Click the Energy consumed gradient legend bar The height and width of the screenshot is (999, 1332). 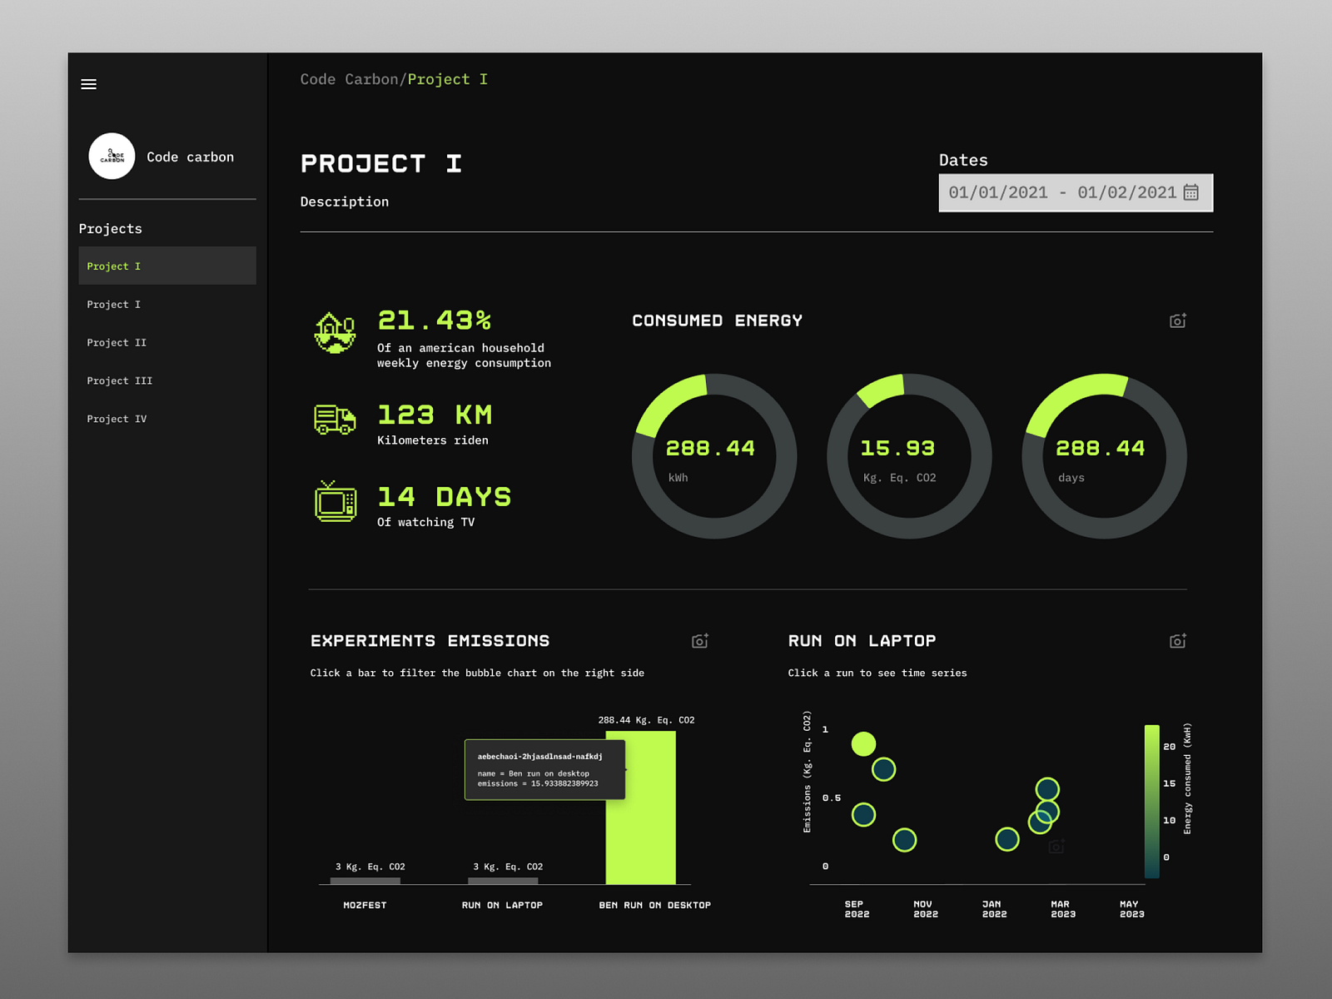[1152, 799]
